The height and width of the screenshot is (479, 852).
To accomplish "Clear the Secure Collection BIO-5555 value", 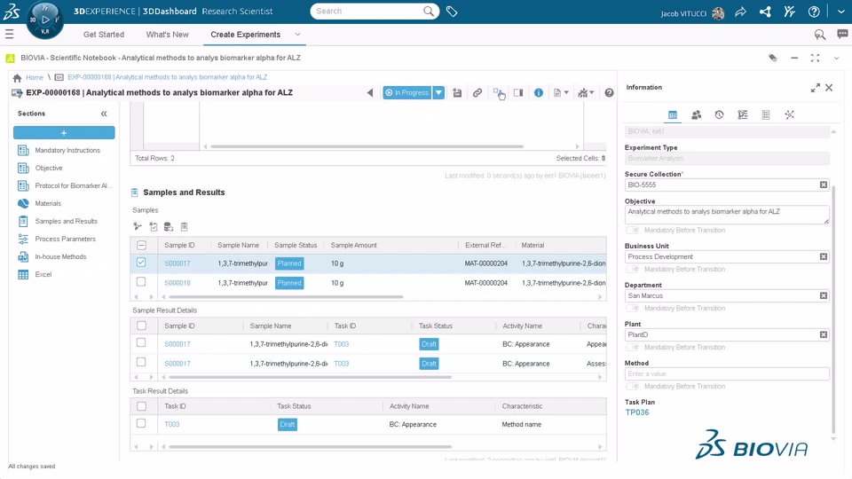I will (x=824, y=185).
